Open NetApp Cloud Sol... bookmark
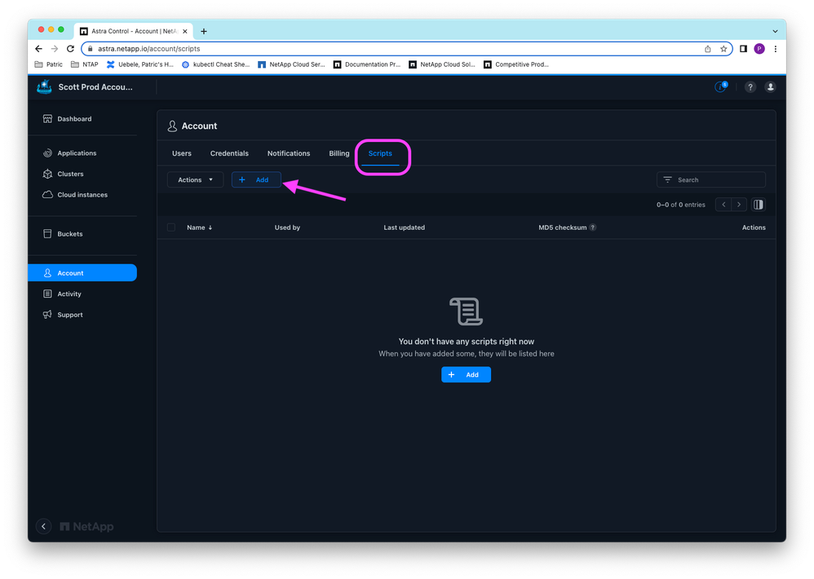The image size is (814, 579). (x=442, y=64)
